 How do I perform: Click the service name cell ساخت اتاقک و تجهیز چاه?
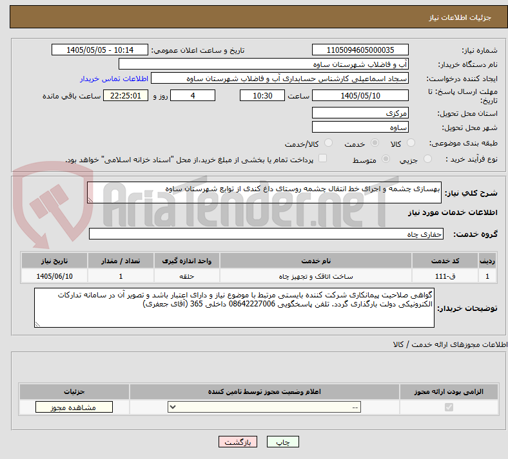point(316,276)
